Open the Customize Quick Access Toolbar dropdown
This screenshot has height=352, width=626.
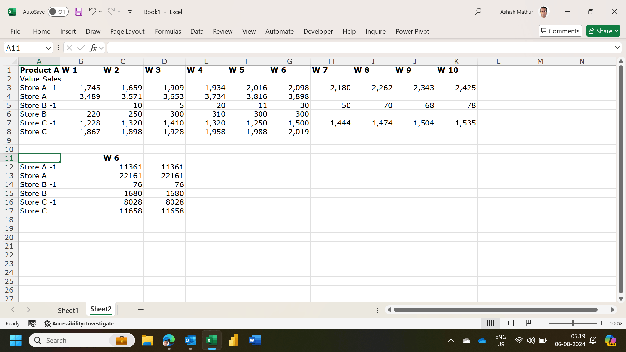click(x=130, y=12)
